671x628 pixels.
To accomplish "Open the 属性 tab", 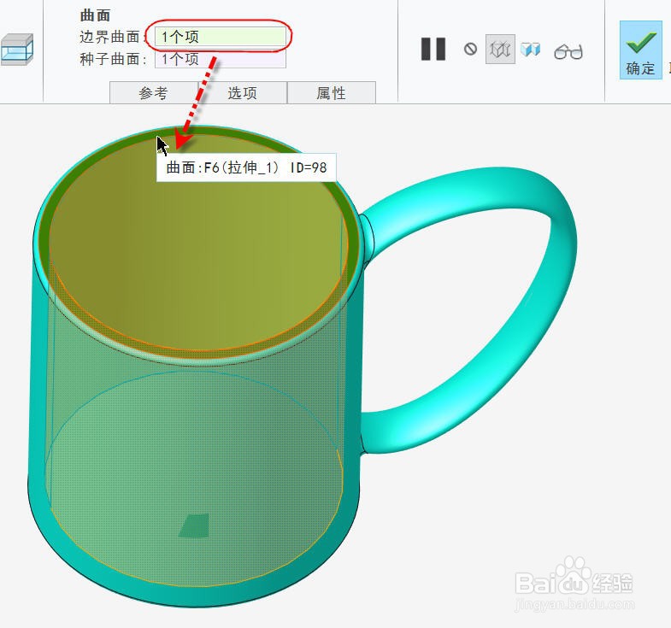I will pyautogui.click(x=331, y=92).
